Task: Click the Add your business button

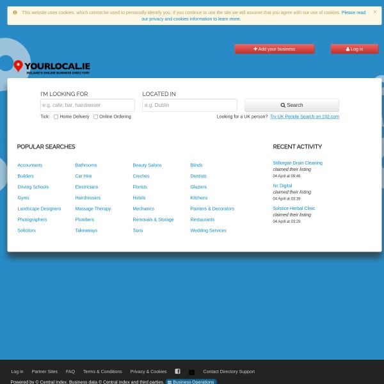Action: click(275, 49)
